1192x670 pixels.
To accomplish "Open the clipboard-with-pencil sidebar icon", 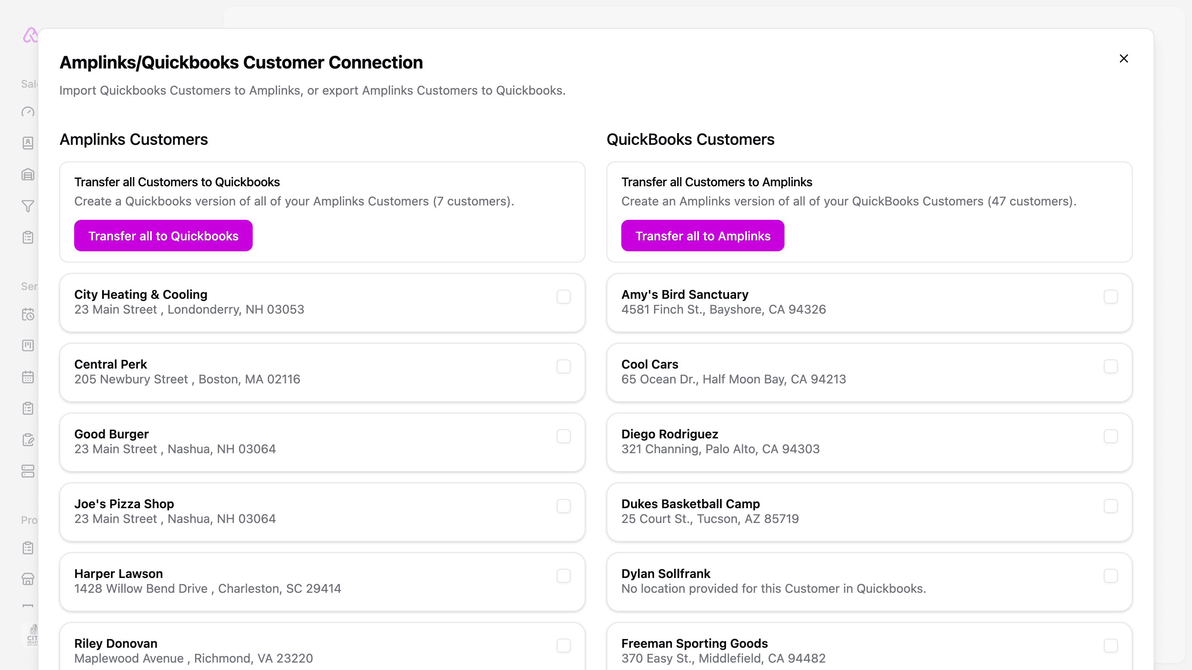I will tap(28, 440).
